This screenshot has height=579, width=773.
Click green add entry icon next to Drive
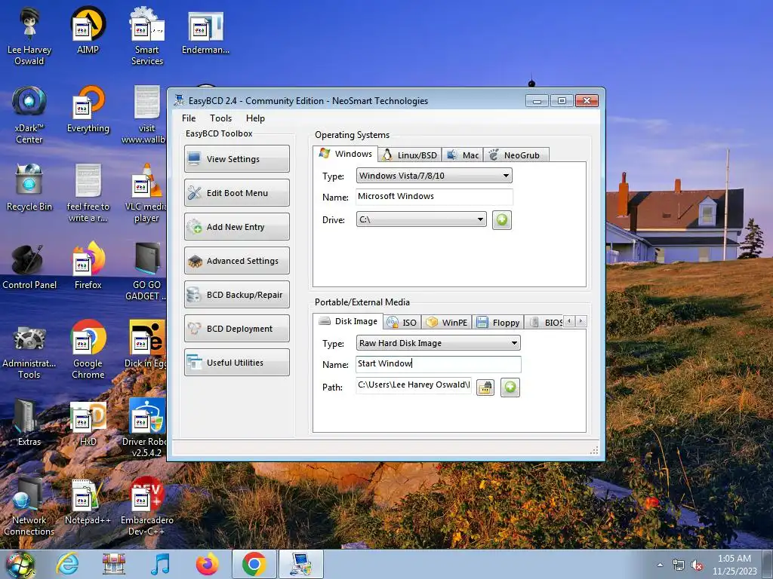pyautogui.click(x=502, y=219)
